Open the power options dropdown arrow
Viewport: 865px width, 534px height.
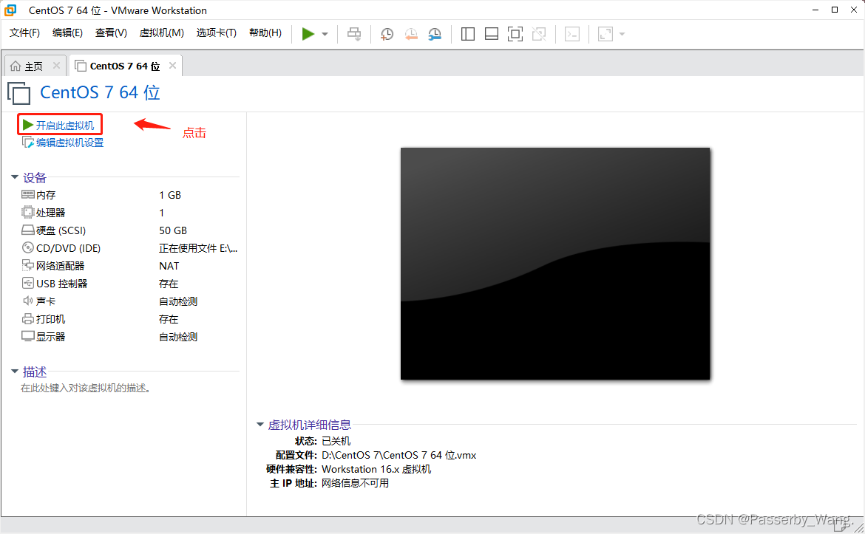point(325,34)
